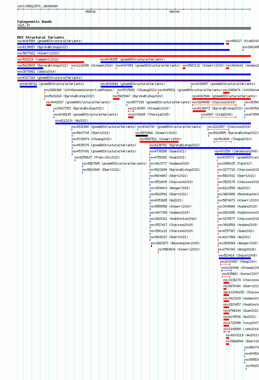The height and width of the screenshot is (380, 259).
Task: Open variant nsv1136050 (Alsmadi2014)
Action: pyautogui.click(x=149, y=108)
